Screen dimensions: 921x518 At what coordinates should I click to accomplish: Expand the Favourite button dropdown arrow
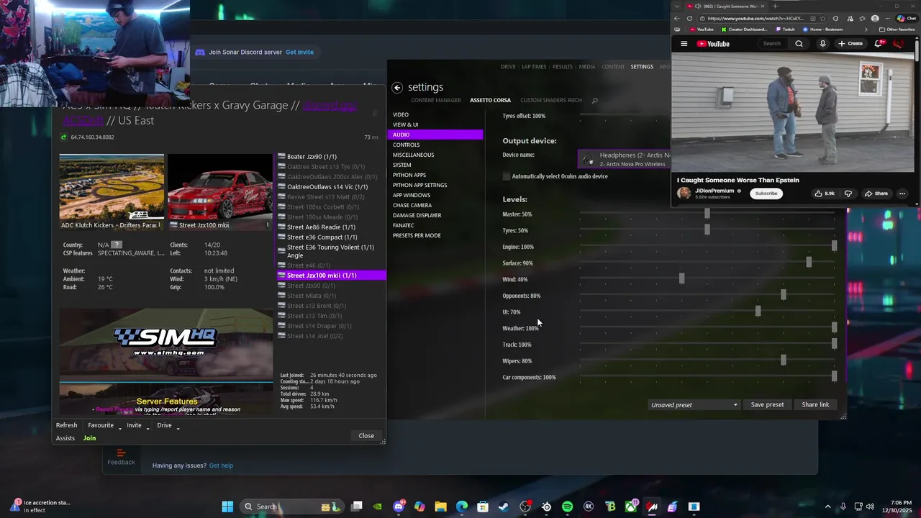[x=119, y=427]
